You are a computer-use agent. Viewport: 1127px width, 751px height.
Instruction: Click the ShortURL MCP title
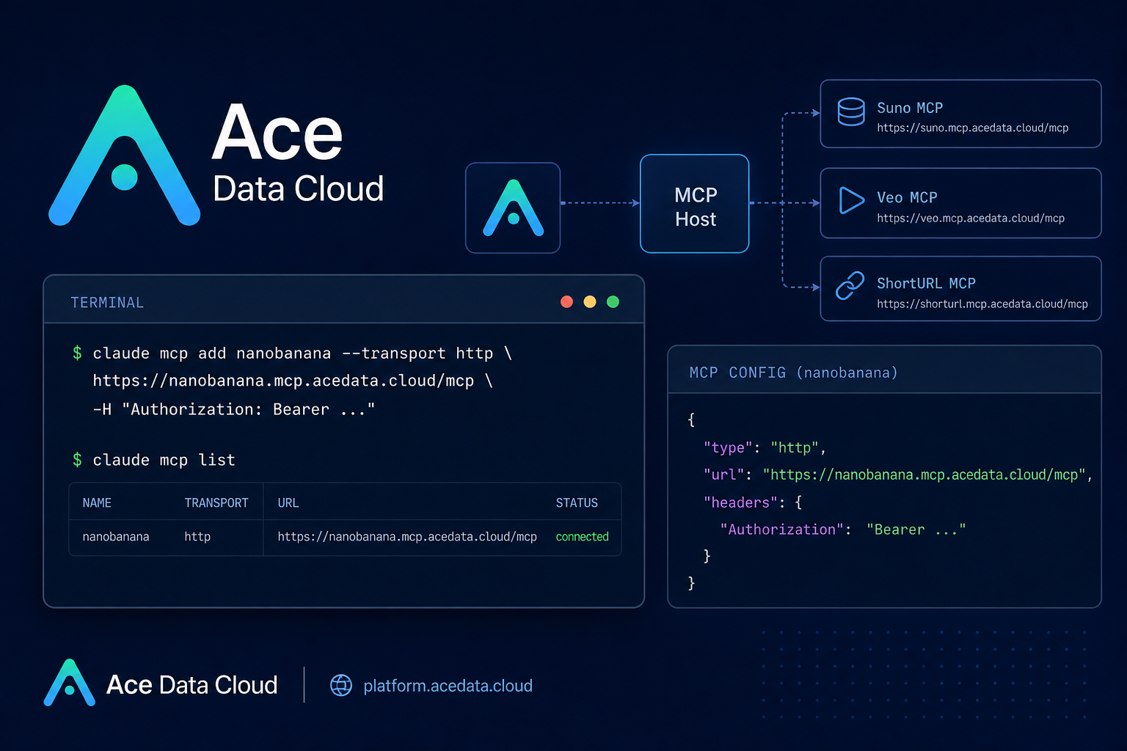click(x=926, y=283)
